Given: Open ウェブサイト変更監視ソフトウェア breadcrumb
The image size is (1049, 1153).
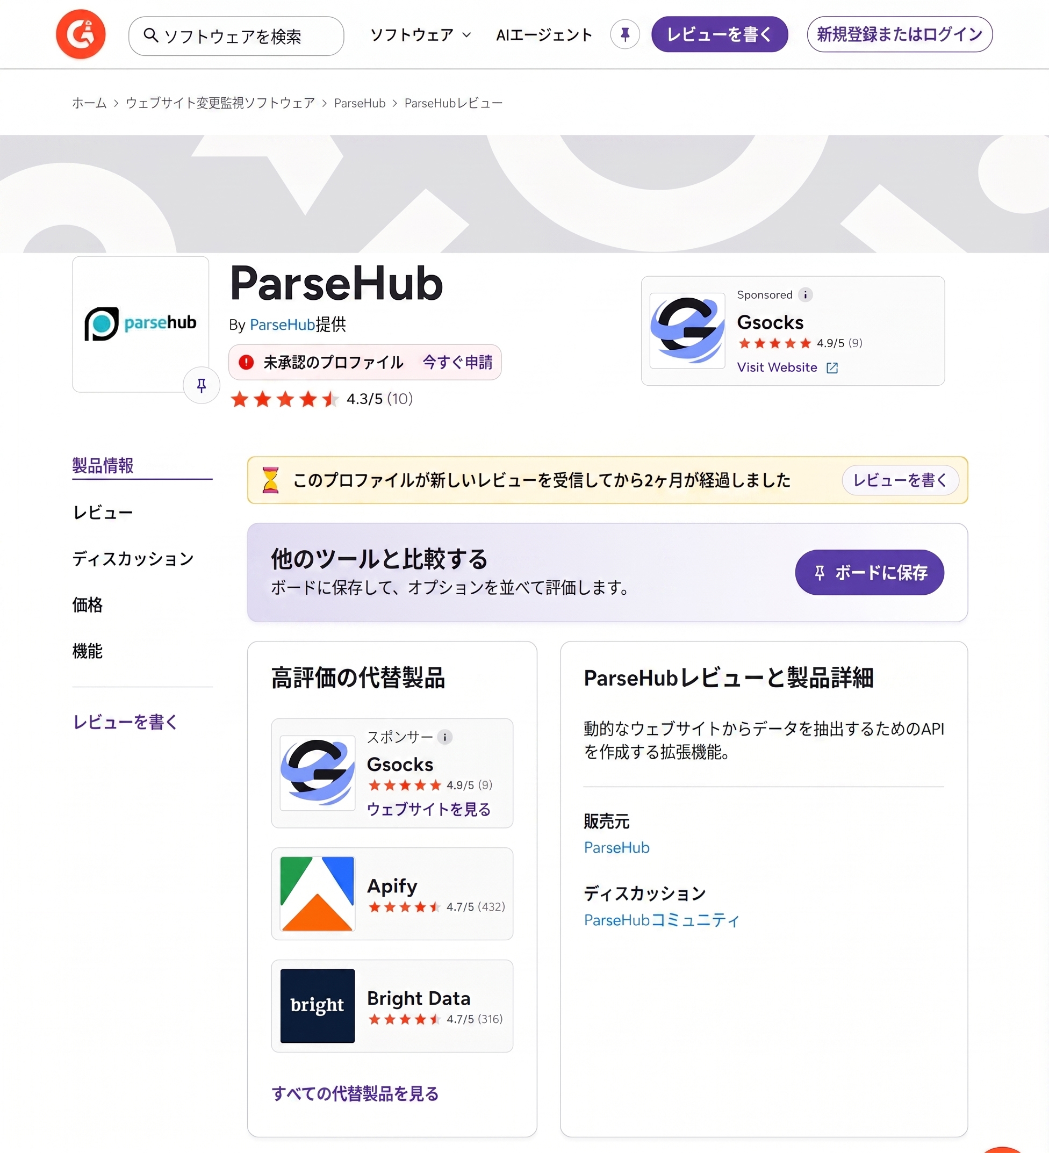Looking at the screenshot, I should pyautogui.click(x=220, y=103).
